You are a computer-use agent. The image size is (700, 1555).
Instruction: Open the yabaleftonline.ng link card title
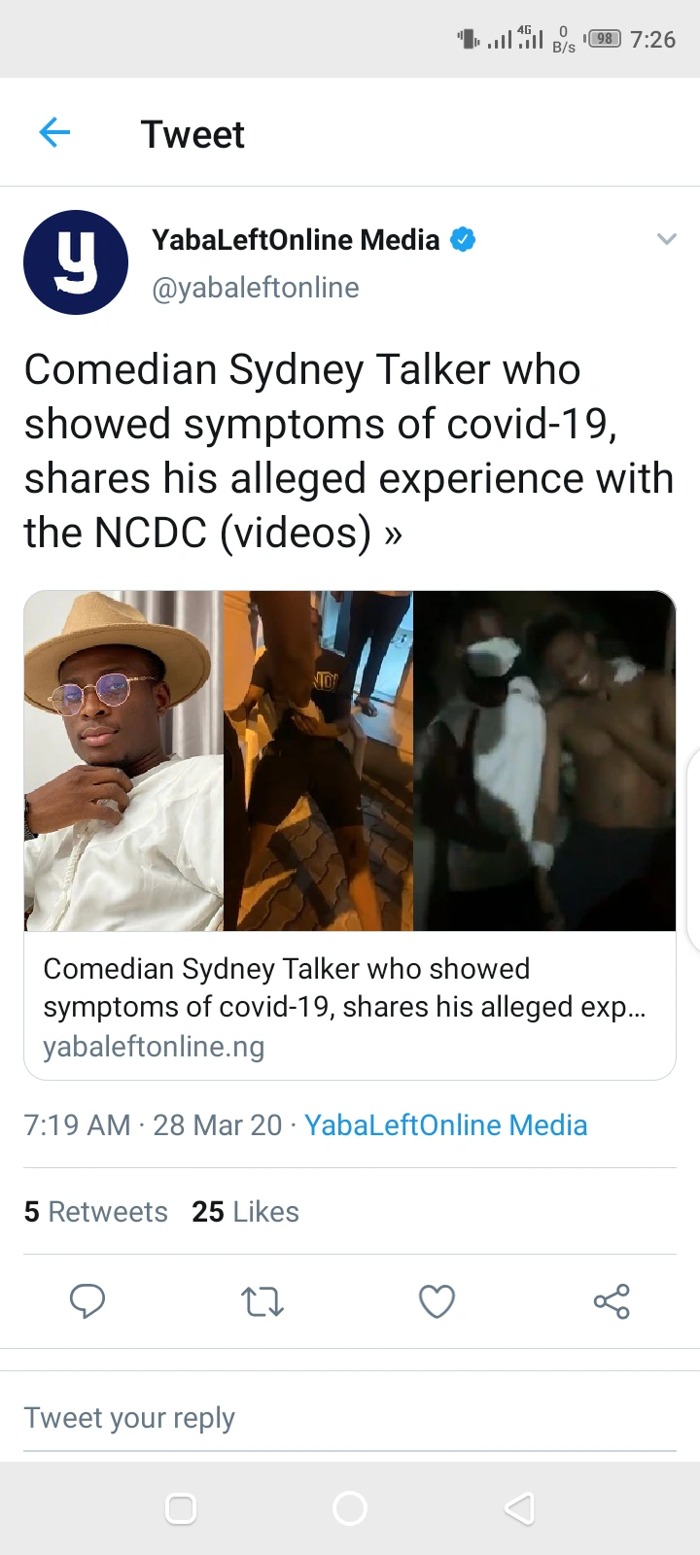click(x=344, y=987)
